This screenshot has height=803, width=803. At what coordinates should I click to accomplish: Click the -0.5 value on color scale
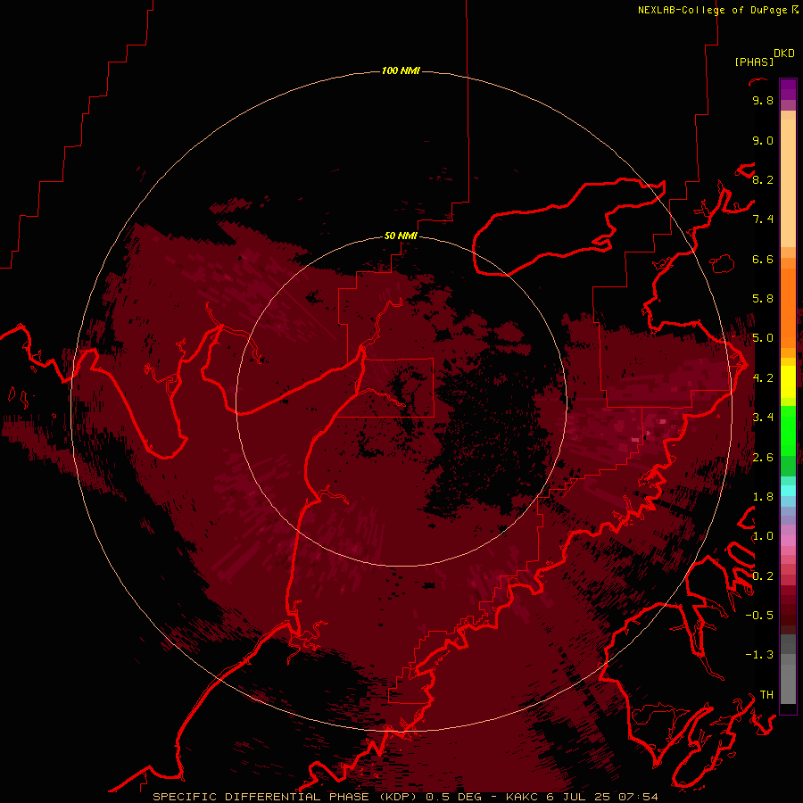[x=759, y=616]
